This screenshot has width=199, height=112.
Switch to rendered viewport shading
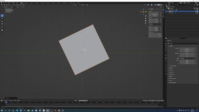pyautogui.click(x=162, y=5)
